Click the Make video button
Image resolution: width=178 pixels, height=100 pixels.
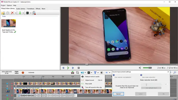coord(17,72)
